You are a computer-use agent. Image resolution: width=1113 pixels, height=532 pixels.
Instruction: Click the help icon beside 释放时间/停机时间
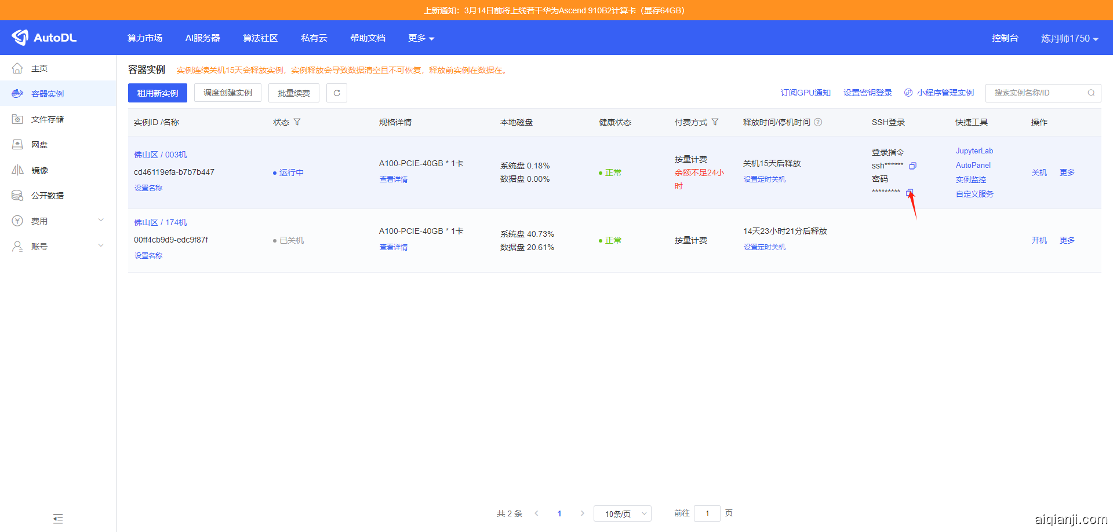[x=818, y=122]
